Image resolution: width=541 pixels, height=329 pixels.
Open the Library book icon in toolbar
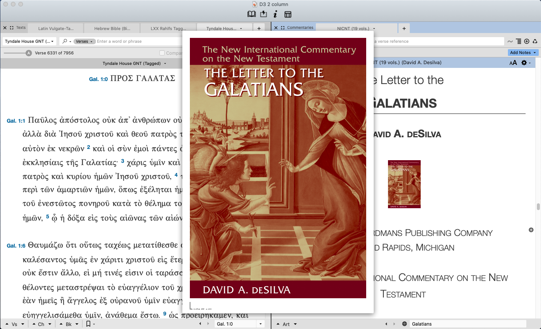click(252, 14)
